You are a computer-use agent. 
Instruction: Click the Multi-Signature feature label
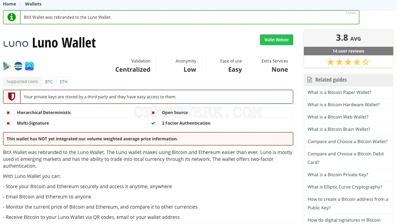tap(33, 123)
